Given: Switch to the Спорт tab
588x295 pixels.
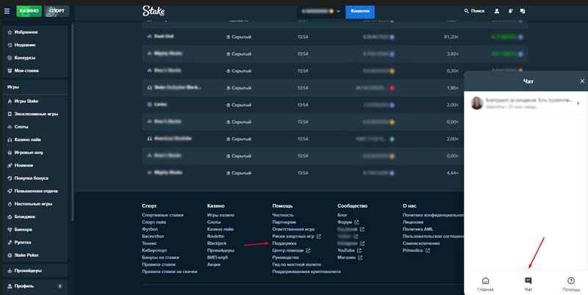Looking at the screenshot, I should (57, 11).
